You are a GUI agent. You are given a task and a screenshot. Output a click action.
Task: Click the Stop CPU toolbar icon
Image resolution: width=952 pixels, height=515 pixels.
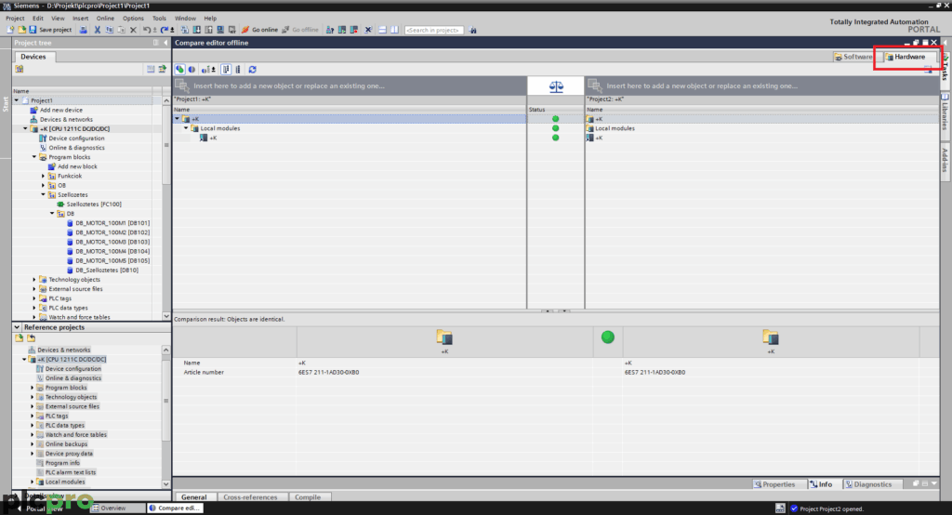354,30
